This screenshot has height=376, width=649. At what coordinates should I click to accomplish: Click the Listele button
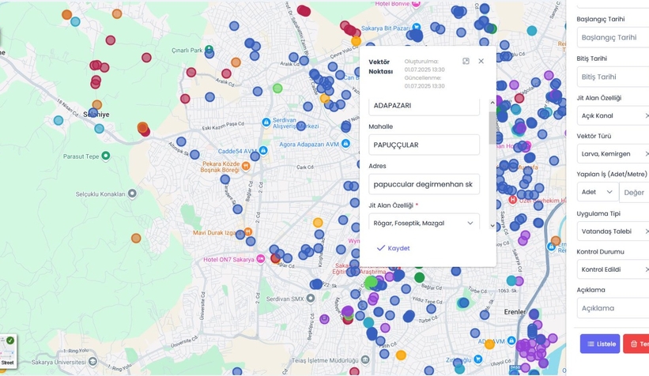[x=599, y=344]
